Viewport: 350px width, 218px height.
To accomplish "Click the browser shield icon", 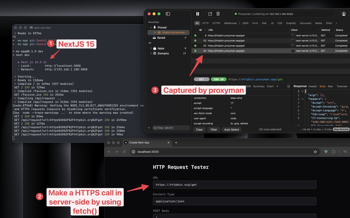I will (x=326, y=152).
